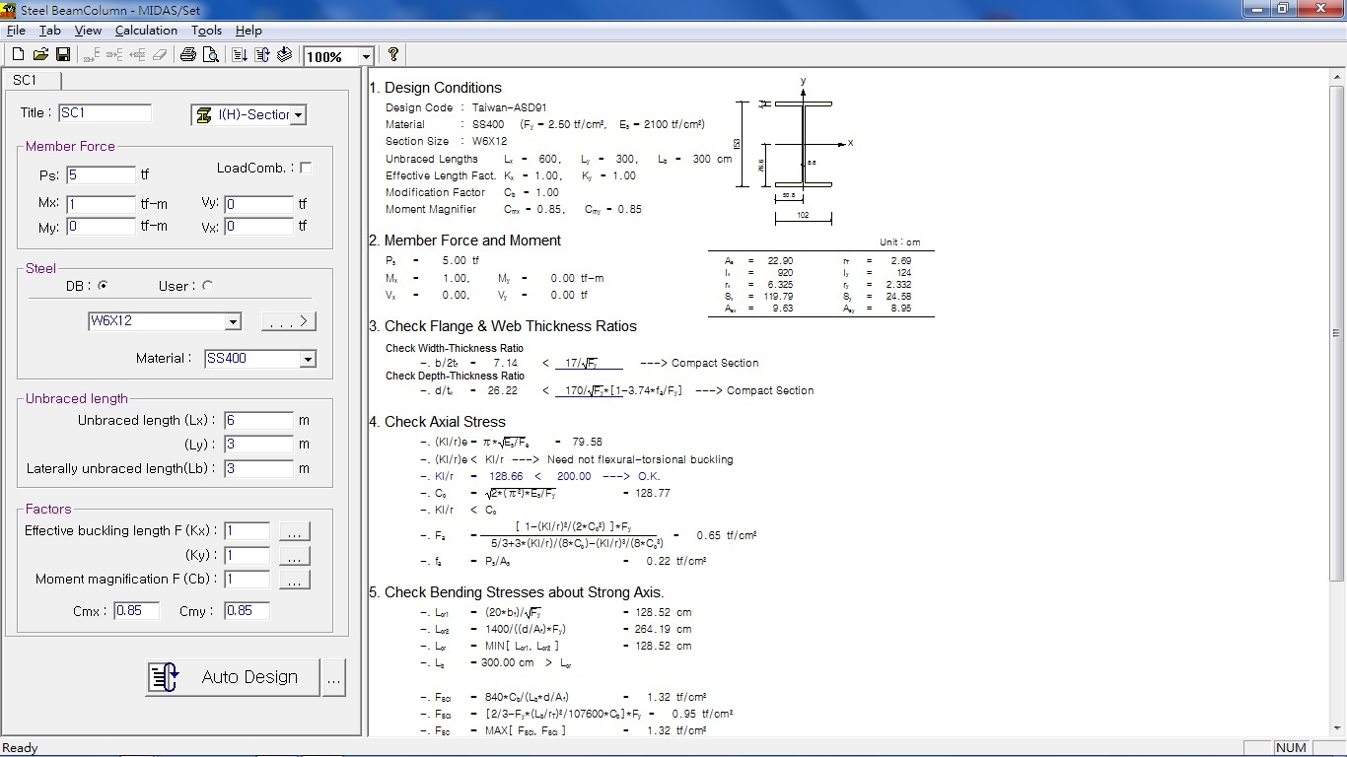Open Print Preview magnifier icon

coord(210,55)
